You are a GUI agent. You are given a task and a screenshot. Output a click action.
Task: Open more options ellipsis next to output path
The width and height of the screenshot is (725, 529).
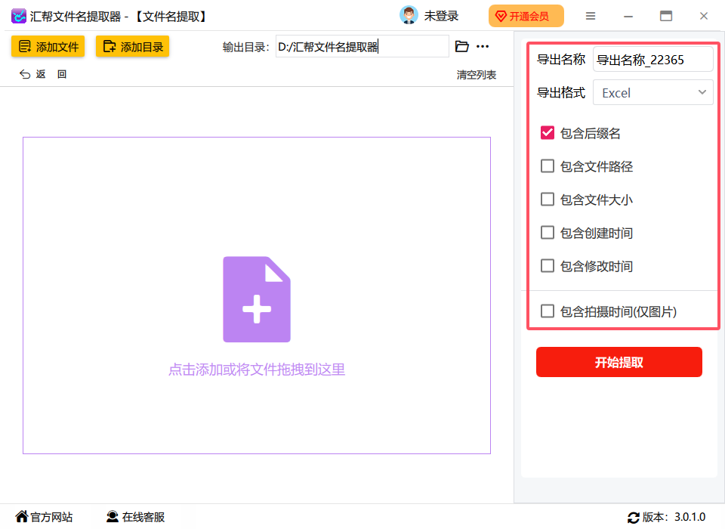coord(483,46)
